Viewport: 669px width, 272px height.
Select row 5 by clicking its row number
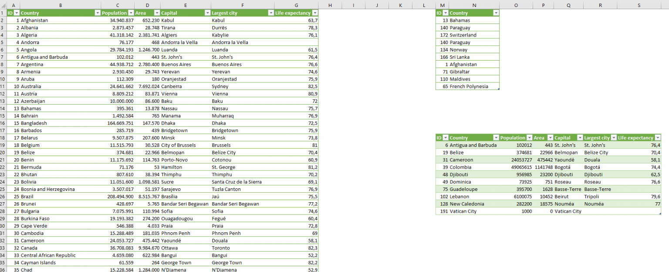coord(4,42)
